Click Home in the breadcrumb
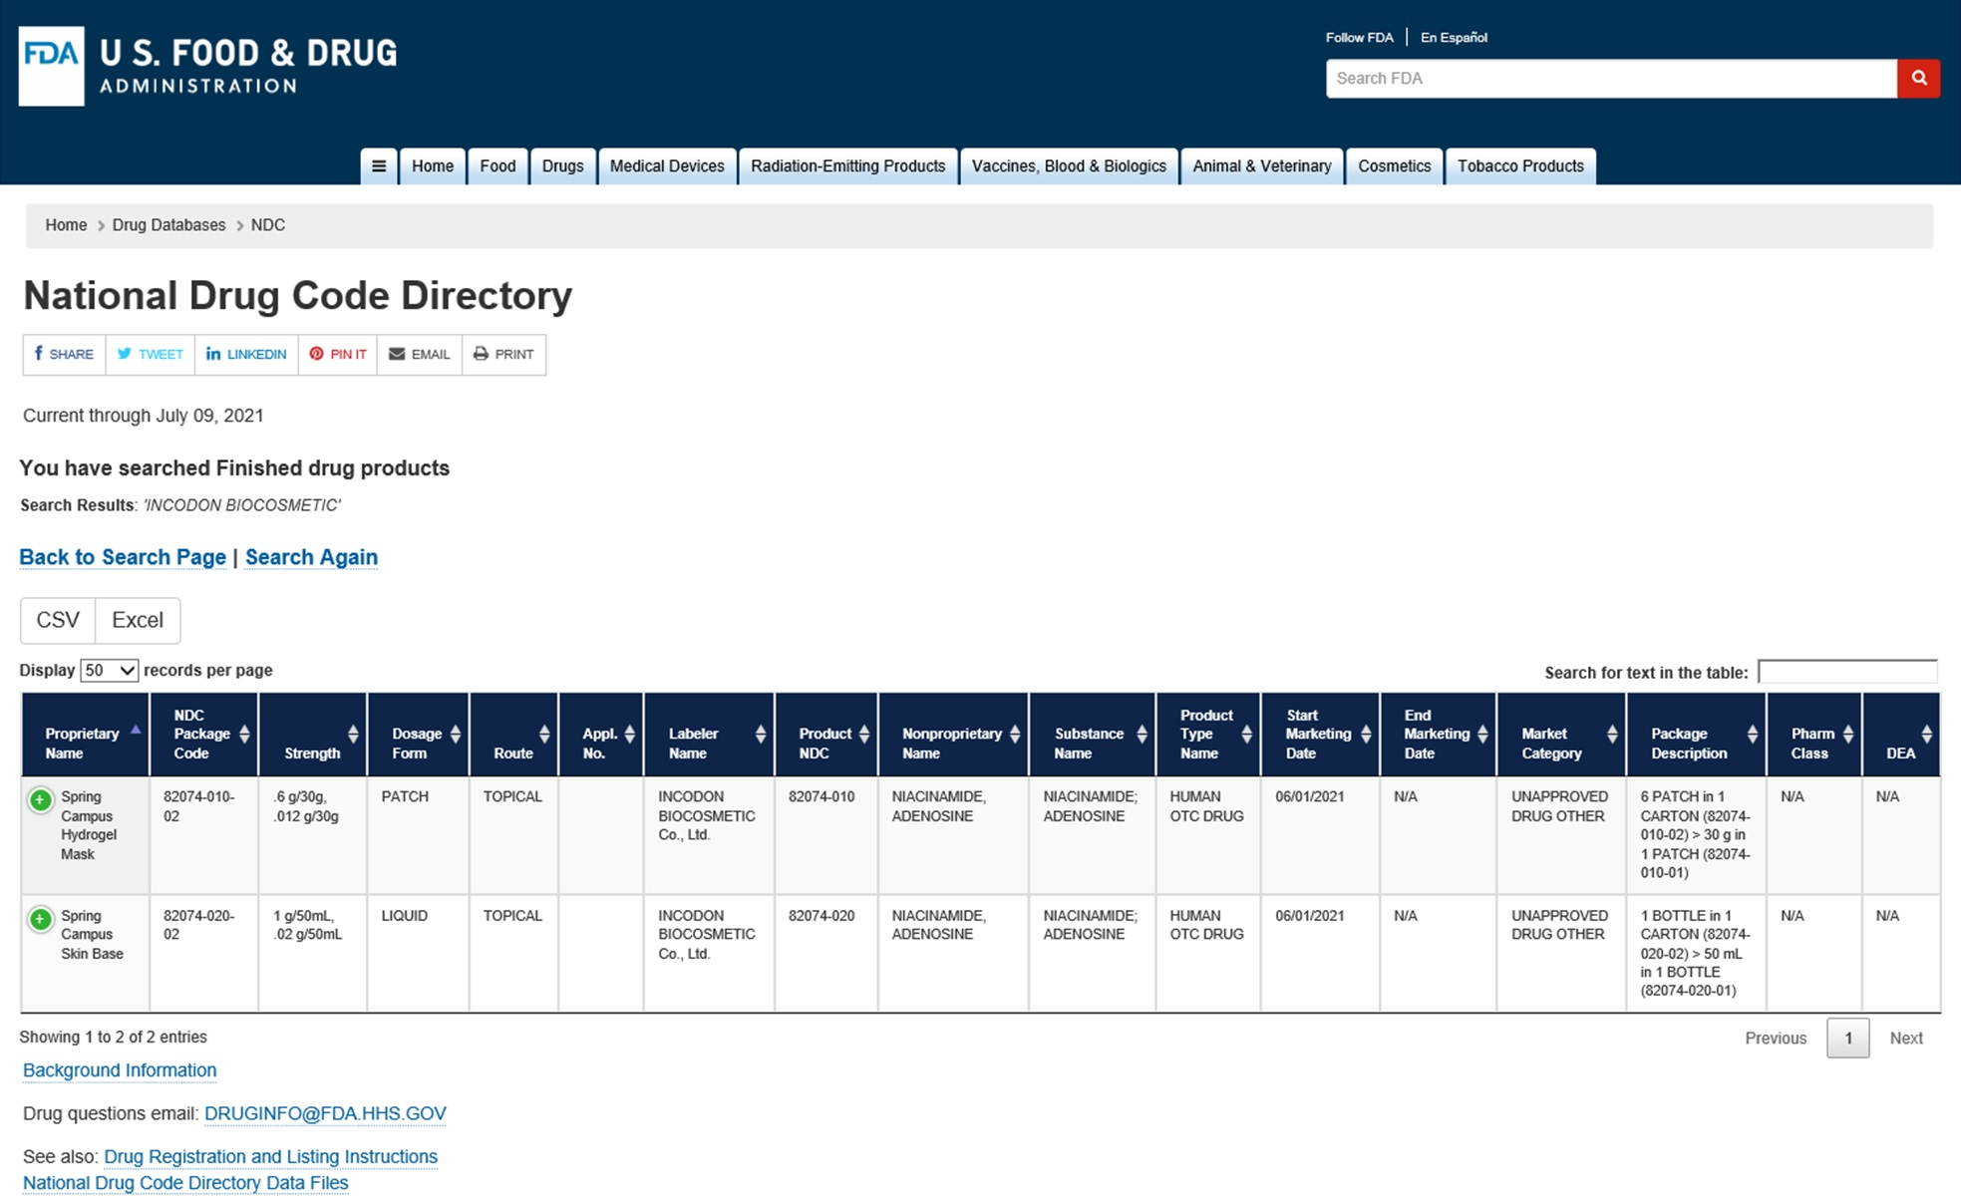 66,225
